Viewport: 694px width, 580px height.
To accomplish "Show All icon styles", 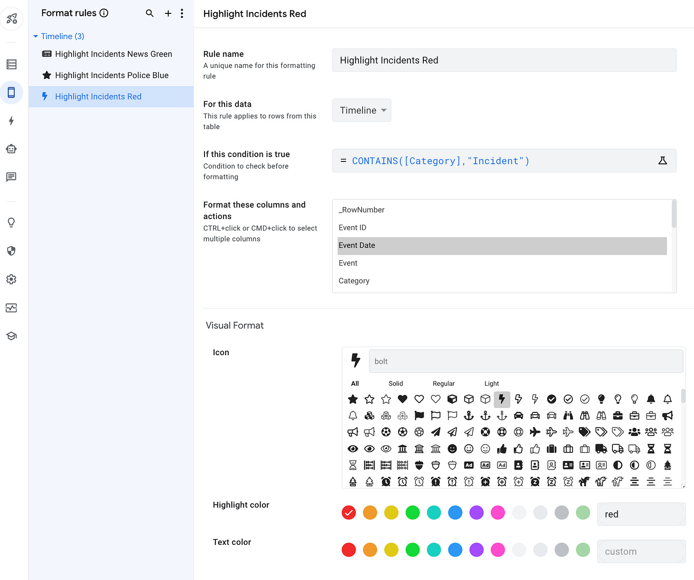I will click(355, 383).
